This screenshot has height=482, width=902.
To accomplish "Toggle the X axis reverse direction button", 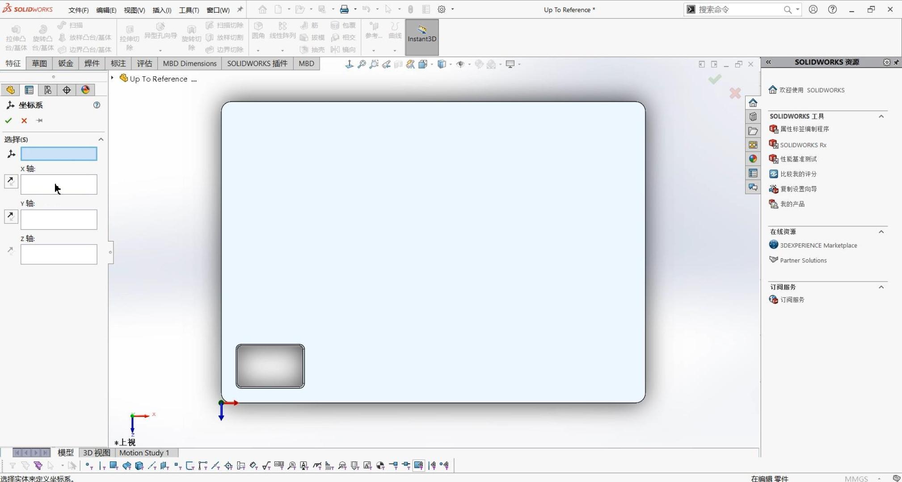I will [11, 181].
